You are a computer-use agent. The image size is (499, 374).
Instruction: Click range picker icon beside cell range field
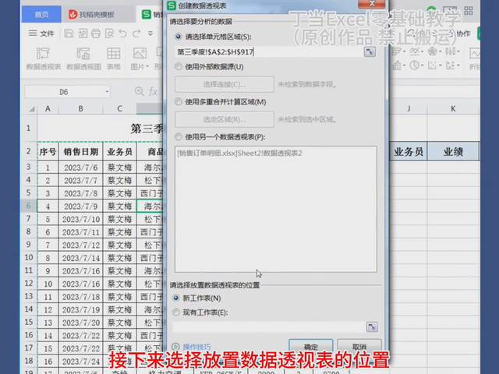click(x=370, y=52)
